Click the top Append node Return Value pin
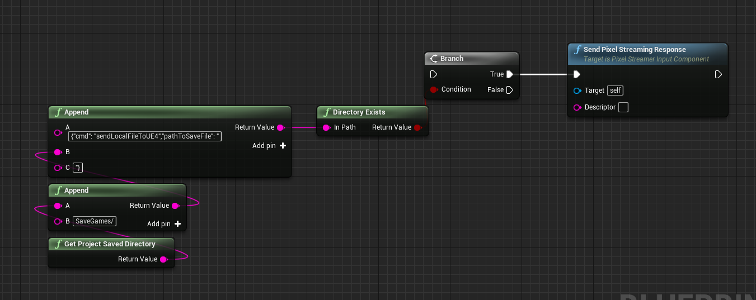This screenshot has width=756, height=300. 281,127
